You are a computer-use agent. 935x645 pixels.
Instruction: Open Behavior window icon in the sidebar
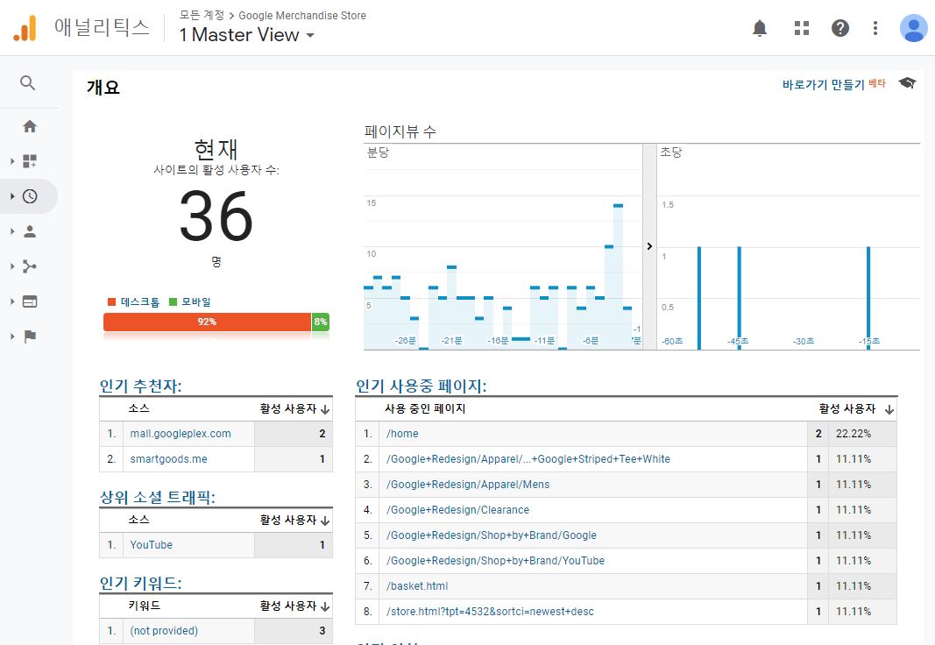click(x=29, y=301)
